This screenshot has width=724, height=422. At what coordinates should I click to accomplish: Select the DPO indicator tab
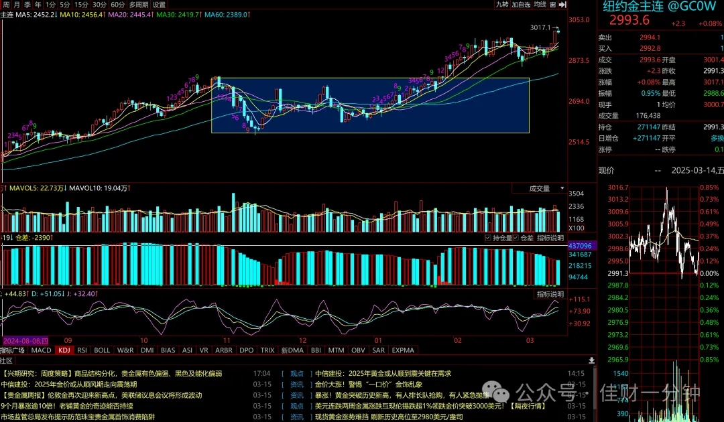(x=247, y=350)
